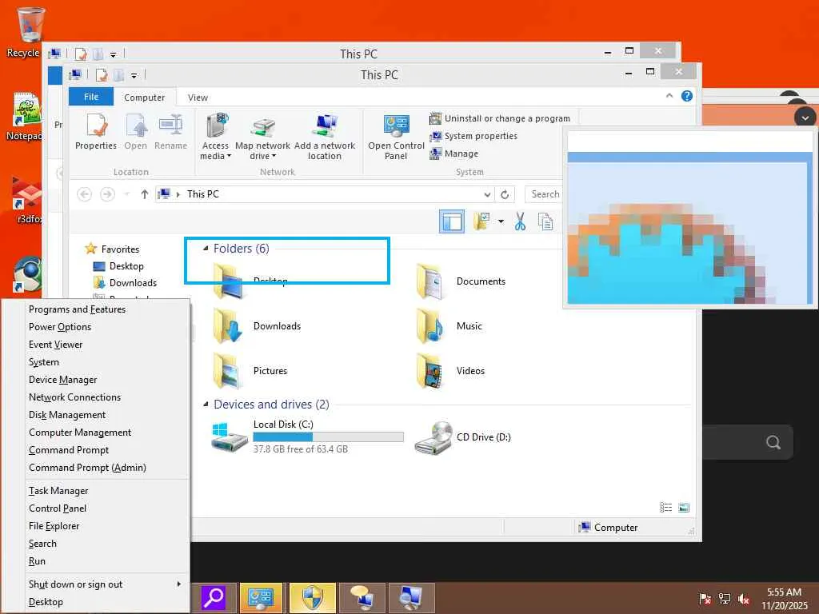The image size is (819, 614).
Task: Open Properties in the Computer ribbon
Action: [x=96, y=133]
